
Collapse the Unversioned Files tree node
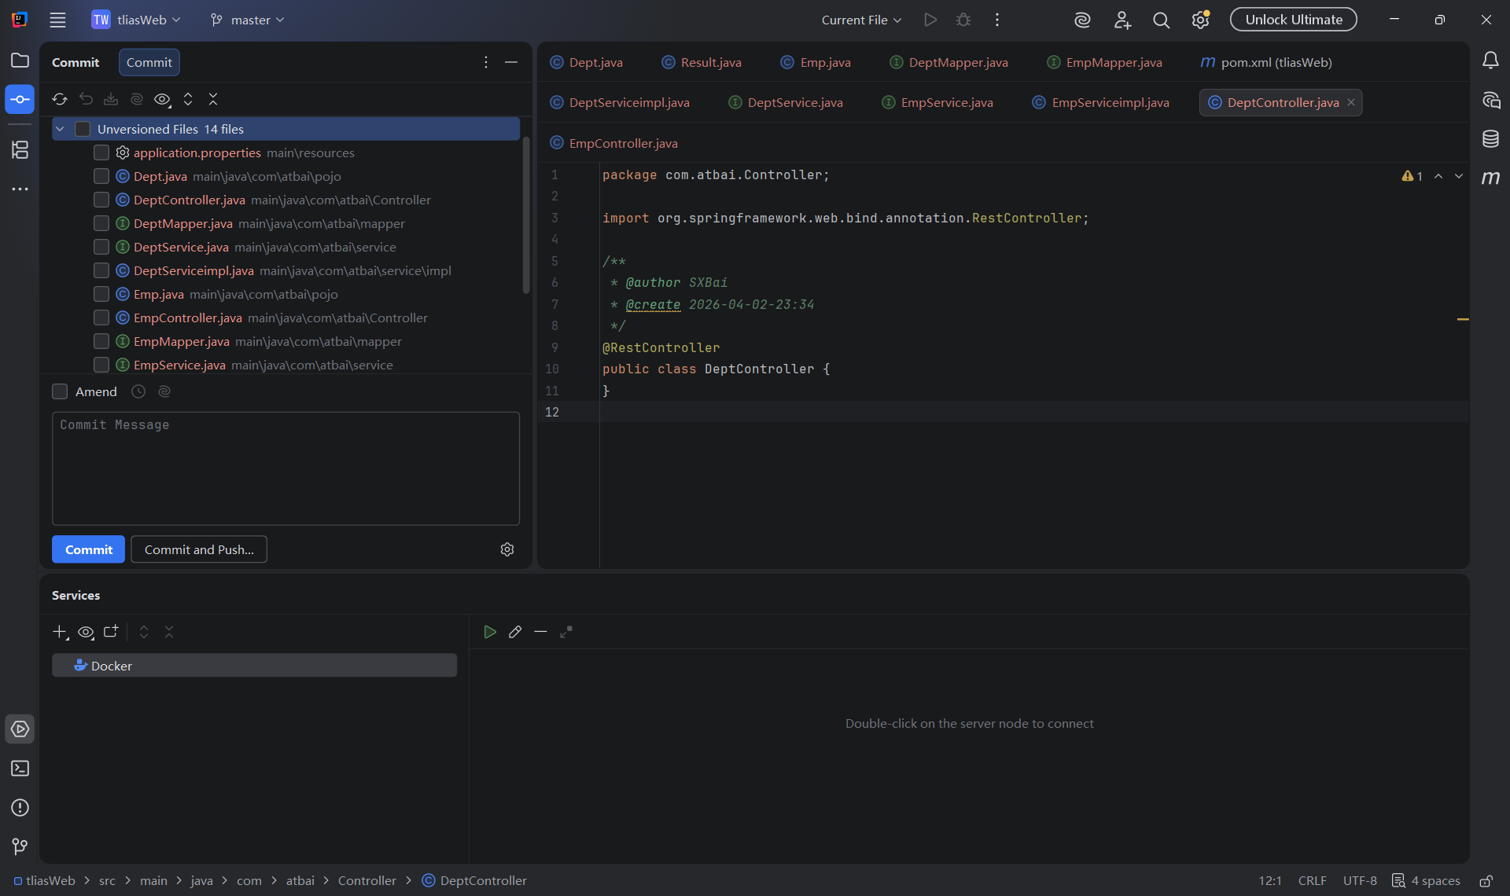click(x=60, y=129)
